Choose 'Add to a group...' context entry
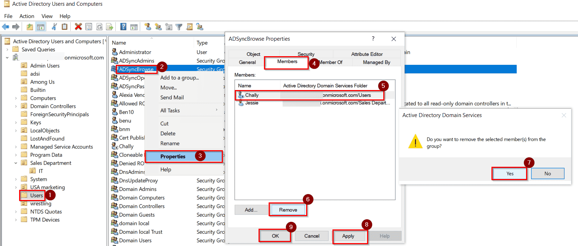This screenshot has width=578, height=246. (184, 77)
